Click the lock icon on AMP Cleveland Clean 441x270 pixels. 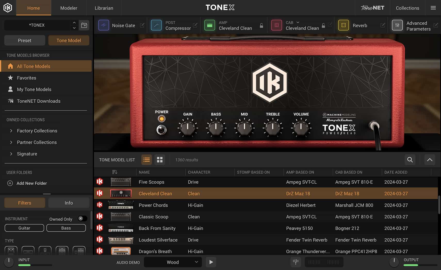[261, 25]
